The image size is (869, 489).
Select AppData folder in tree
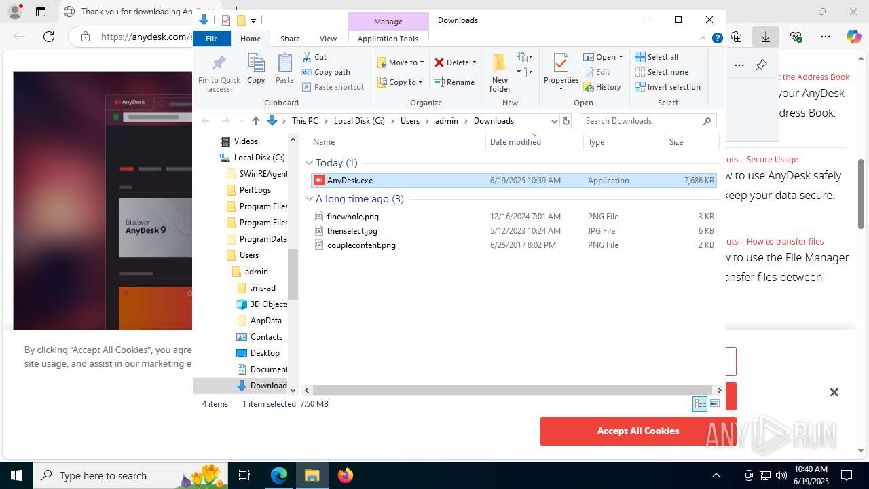point(259,321)
